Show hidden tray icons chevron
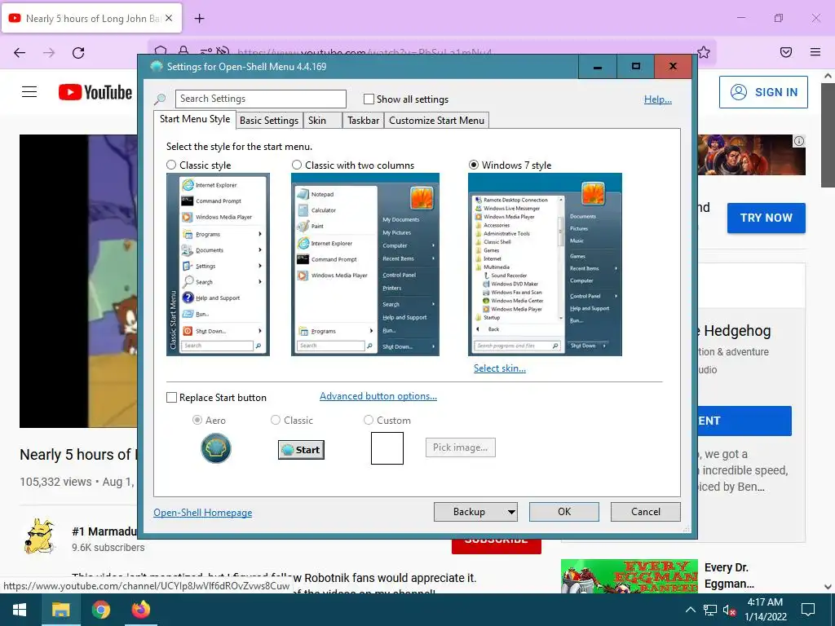The image size is (835, 626). point(690,610)
